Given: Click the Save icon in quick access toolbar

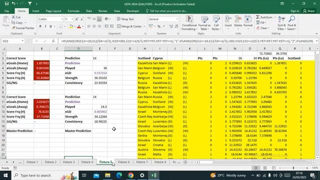Looking at the screenshot, I should coord(6,3).
